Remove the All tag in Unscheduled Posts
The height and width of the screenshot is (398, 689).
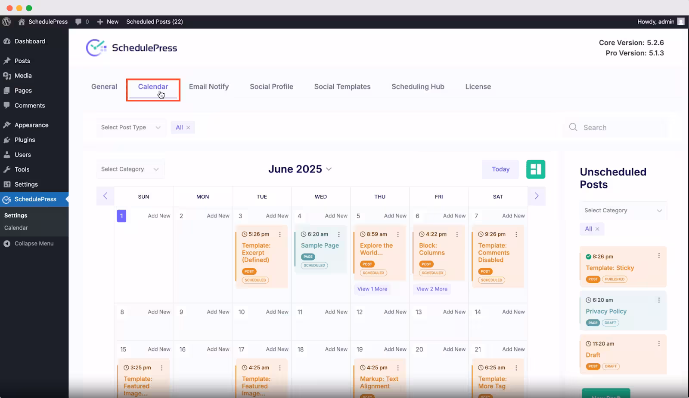point(597,229)
